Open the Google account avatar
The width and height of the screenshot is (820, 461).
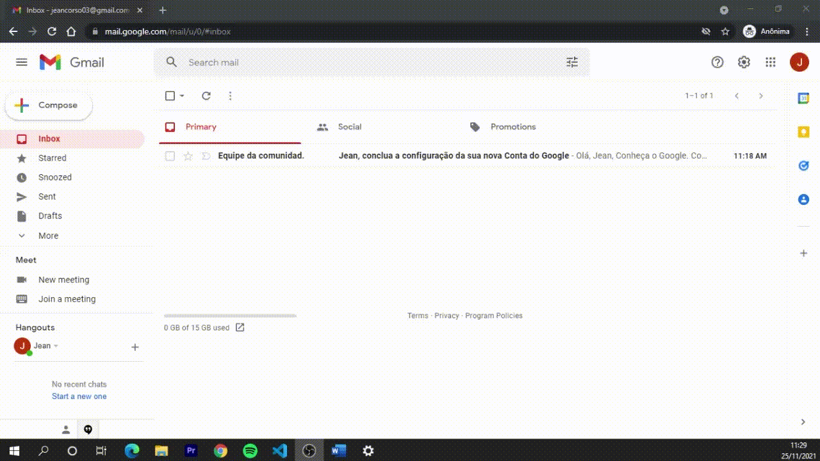tap(799, 62)
